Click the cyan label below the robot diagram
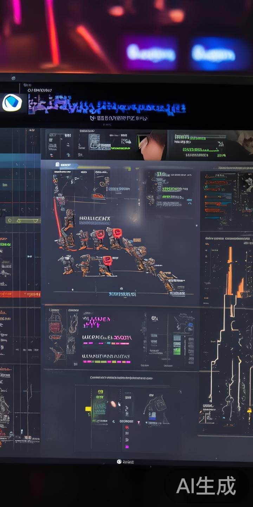 122,294
